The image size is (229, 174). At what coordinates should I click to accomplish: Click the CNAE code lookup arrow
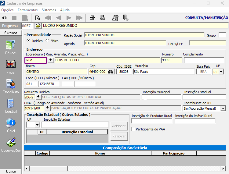coord(47,108)
